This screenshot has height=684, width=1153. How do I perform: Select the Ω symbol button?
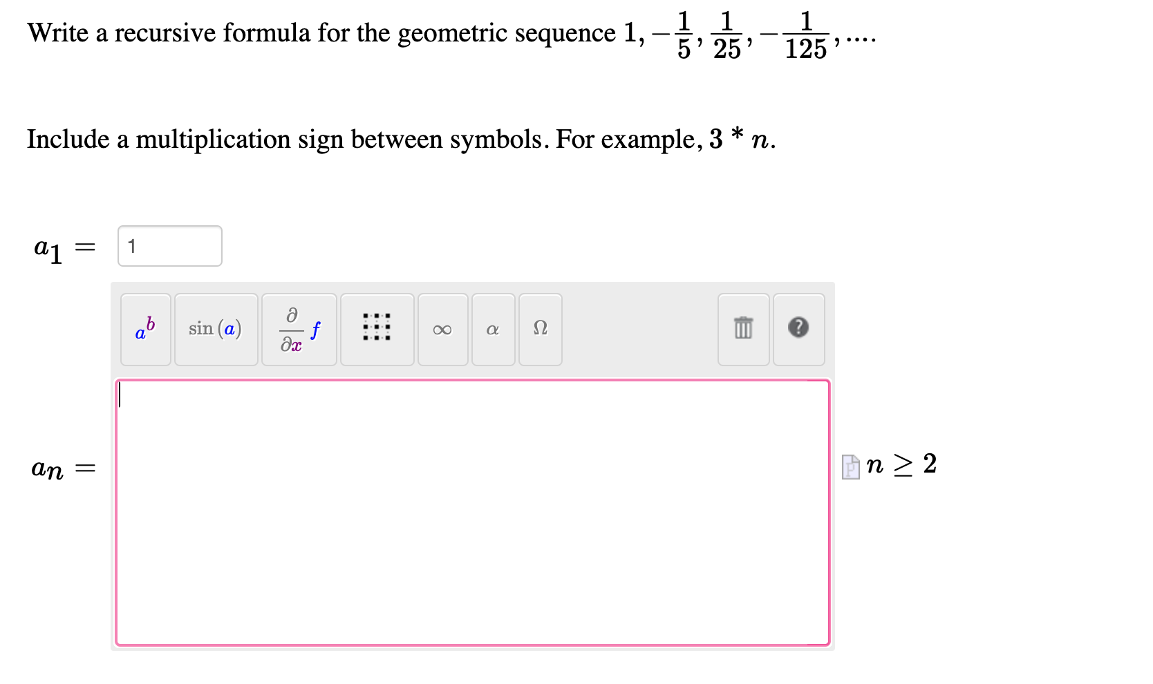[540, 330]
